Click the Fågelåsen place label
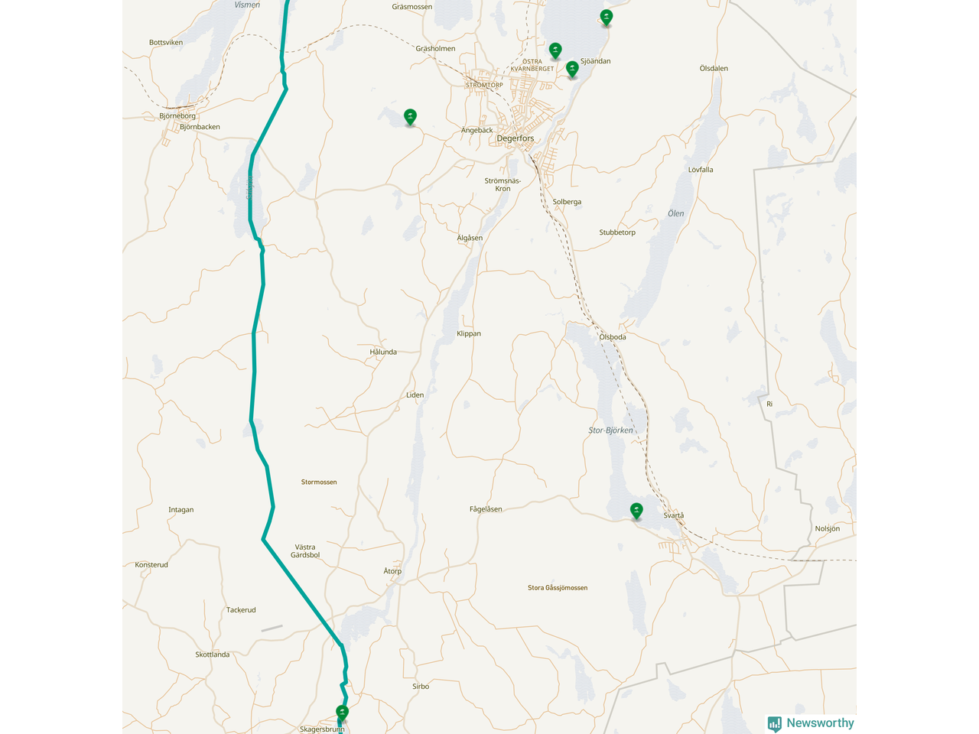The image size is (979, 734). click(x=486, y=509)
